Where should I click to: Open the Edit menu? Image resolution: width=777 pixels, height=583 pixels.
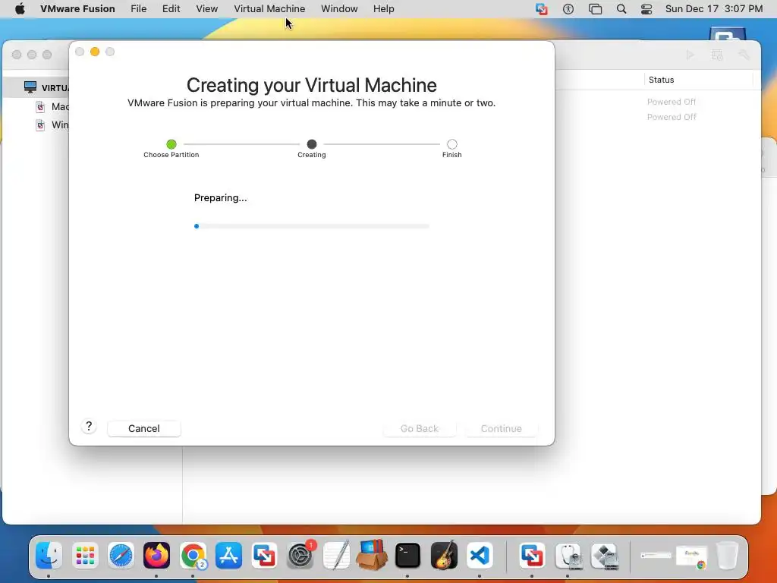click(171, 9)
